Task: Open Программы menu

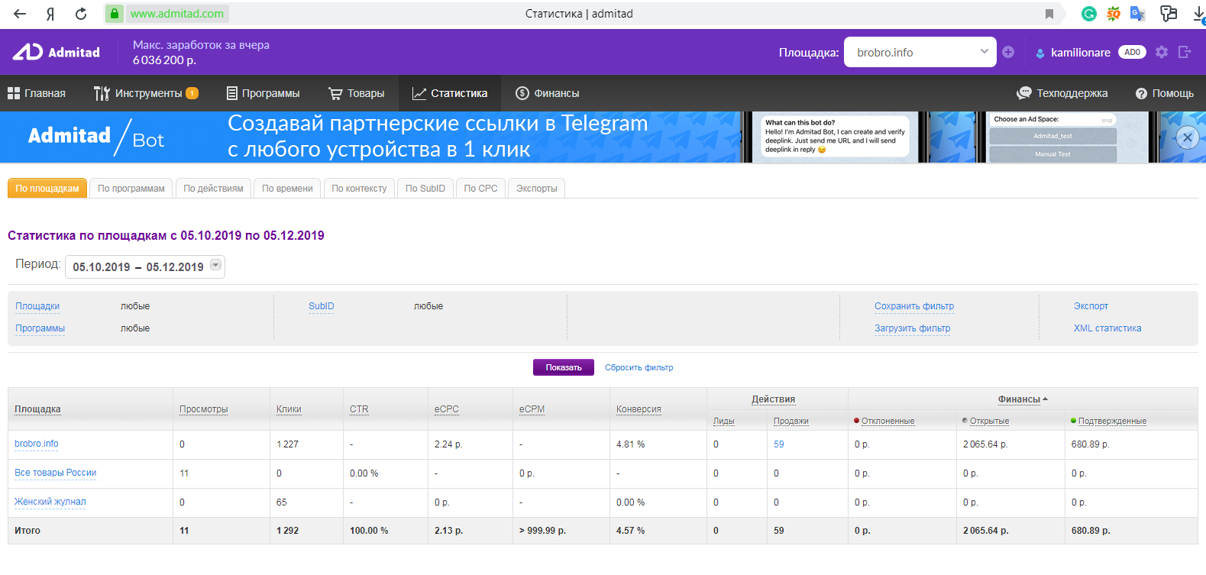Action: click(264, 93)
